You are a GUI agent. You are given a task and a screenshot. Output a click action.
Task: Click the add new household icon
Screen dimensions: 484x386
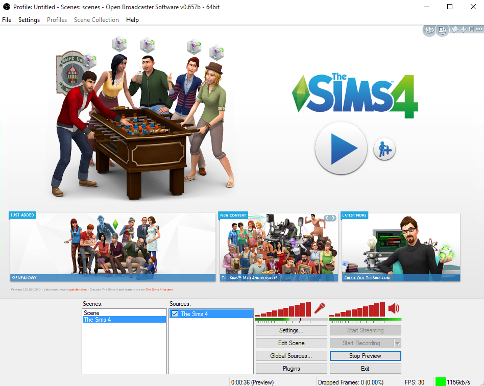(x=384, y=150)
